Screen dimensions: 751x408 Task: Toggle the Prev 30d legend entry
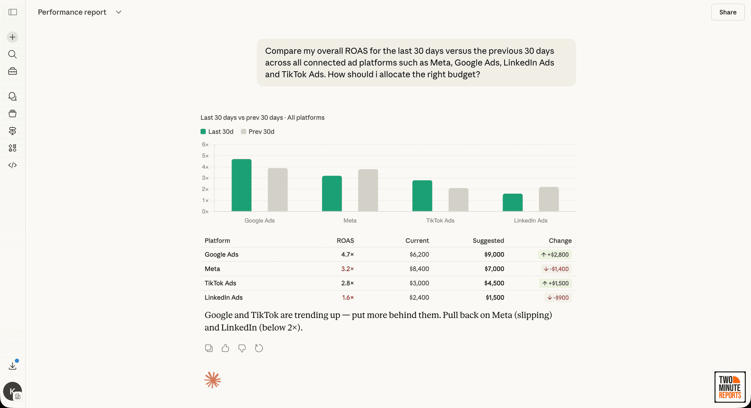[x=257, y=131]
